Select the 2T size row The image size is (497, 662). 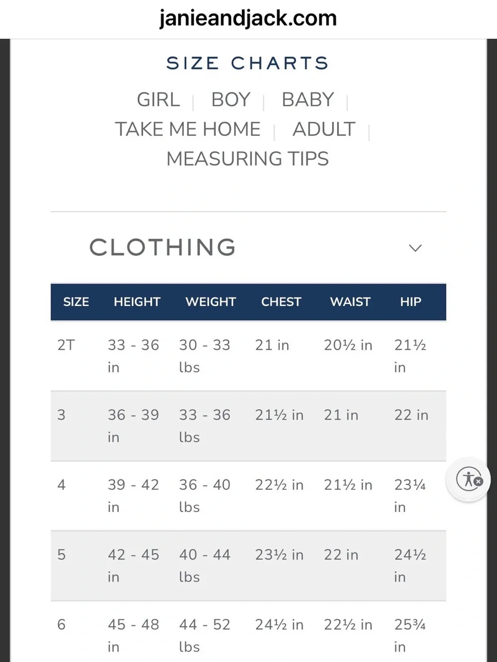pos(248,356)
